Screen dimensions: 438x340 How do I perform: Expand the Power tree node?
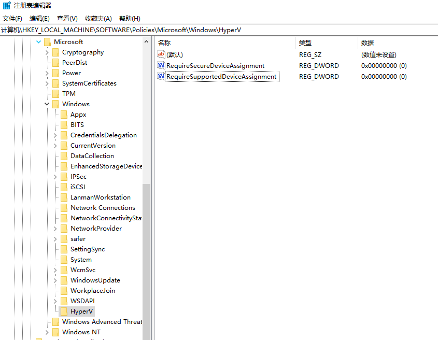[x=47, y=73]
